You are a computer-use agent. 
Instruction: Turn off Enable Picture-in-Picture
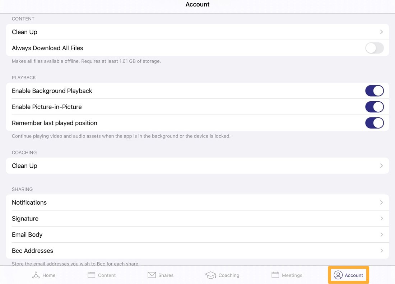click(375, 107)
